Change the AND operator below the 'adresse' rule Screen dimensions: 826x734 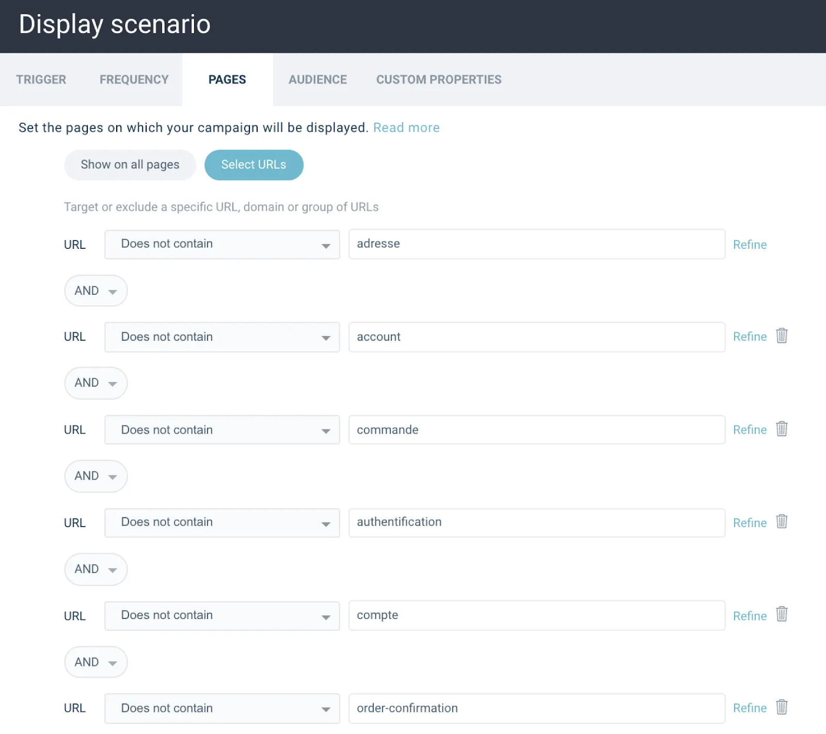[x=96, y=291]
